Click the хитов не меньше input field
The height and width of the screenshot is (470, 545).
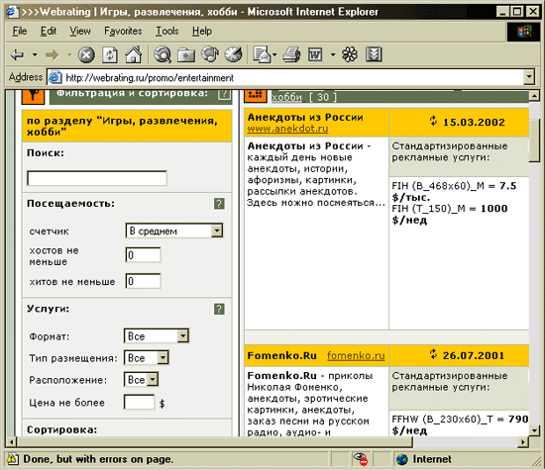[143, 281]
